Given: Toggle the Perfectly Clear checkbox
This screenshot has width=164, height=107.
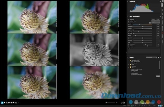Looking at the screenshot, I should (x=129, y=21).
